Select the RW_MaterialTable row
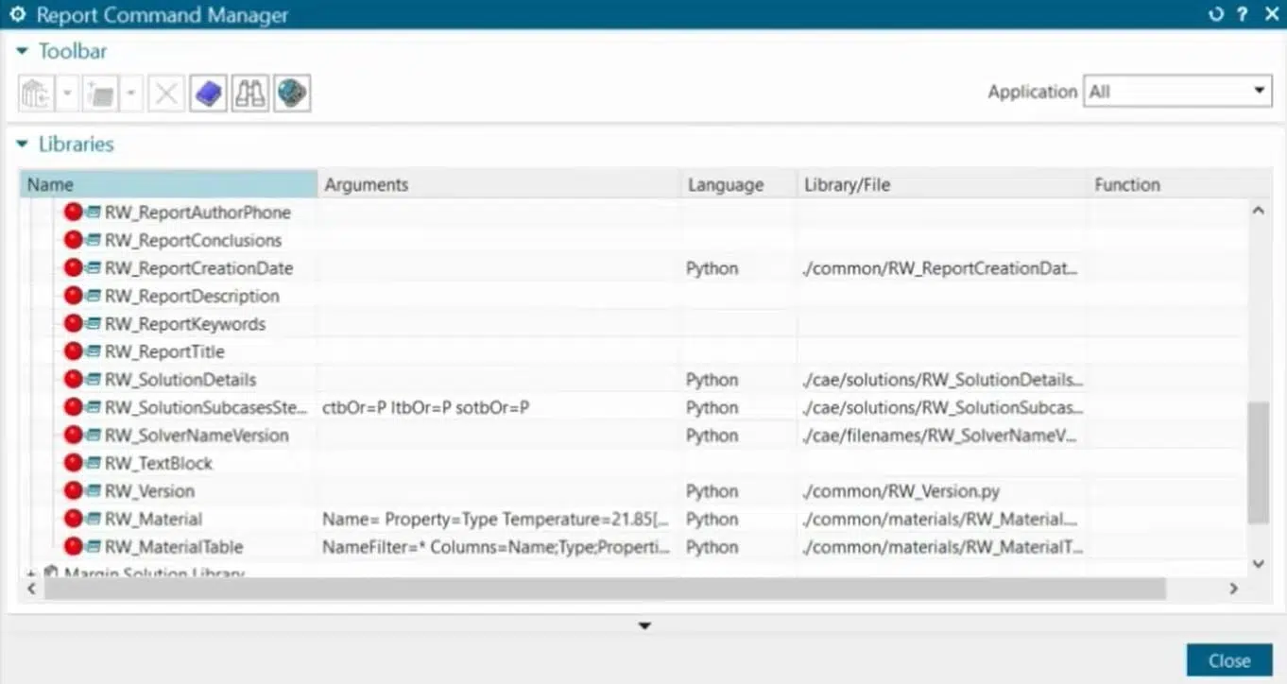This screenshot has height=684, width=1287. coord(634,547)
